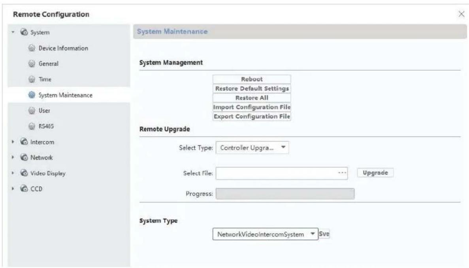Click the Reboot button

(252, 79)
